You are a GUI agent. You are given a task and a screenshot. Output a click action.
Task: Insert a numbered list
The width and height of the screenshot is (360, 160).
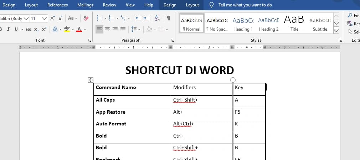pos(111,18)
